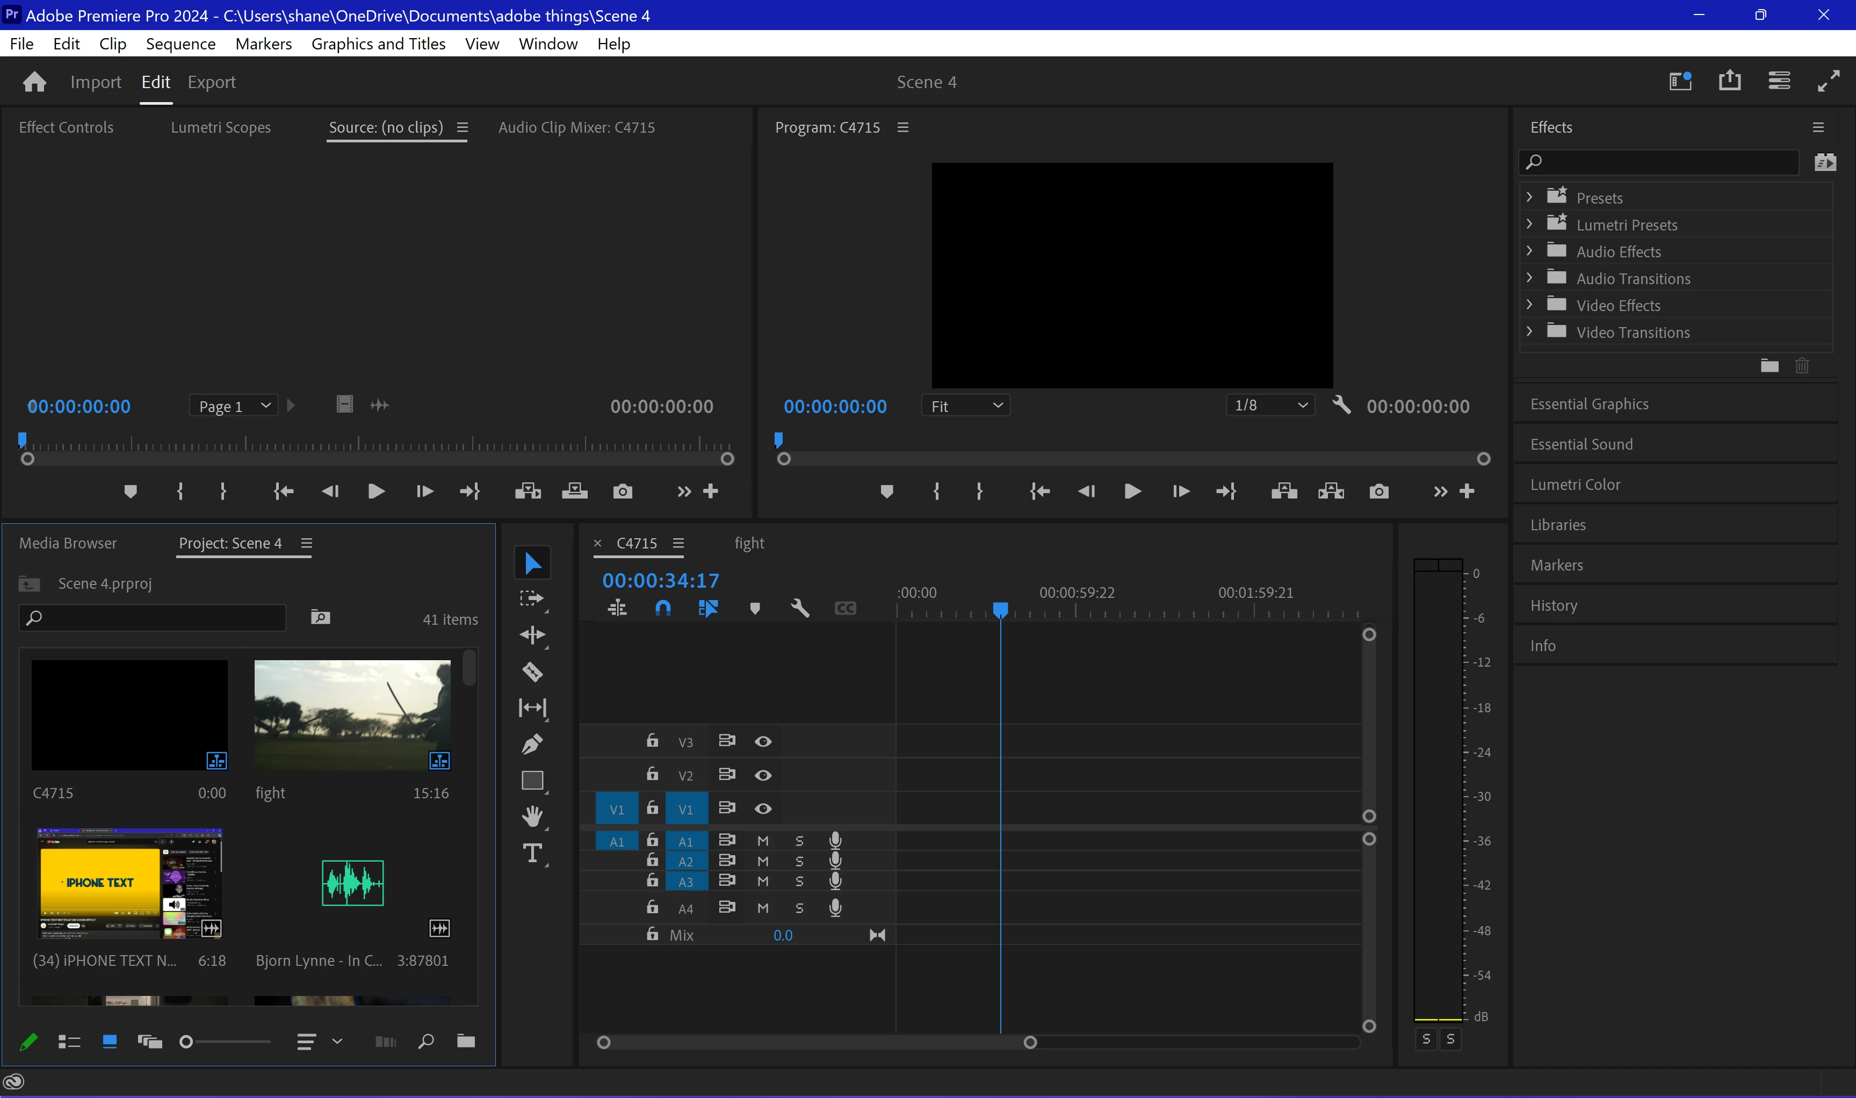This screenshot has width=1856, height=1098.
Task: Select the Type tool
Action: point(532,853)
